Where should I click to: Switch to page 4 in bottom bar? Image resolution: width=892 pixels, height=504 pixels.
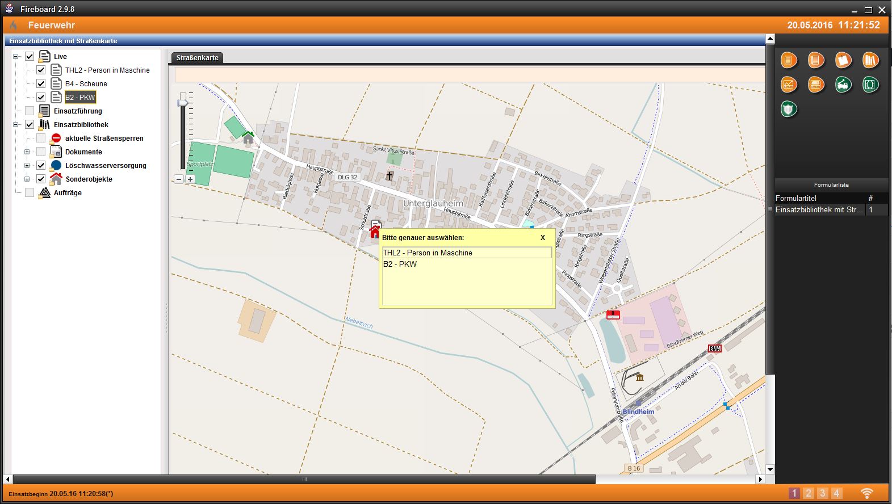point(836,493)
